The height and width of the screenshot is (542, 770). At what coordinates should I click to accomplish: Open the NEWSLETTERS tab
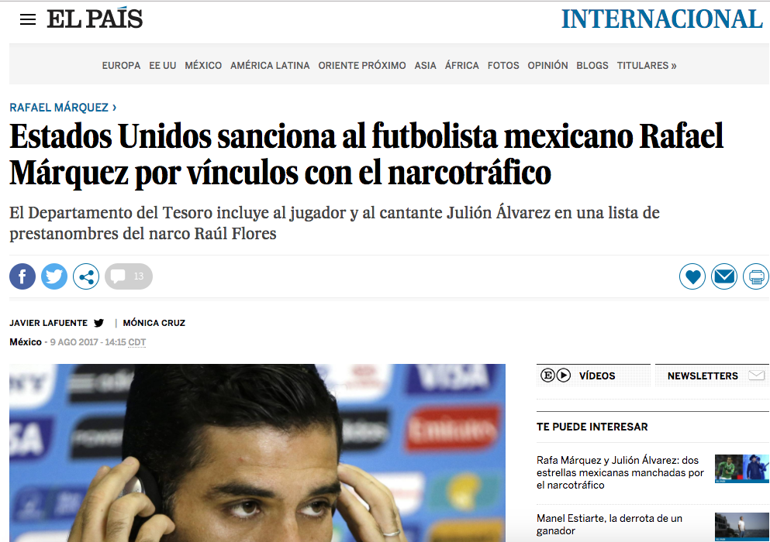point(712,376)
